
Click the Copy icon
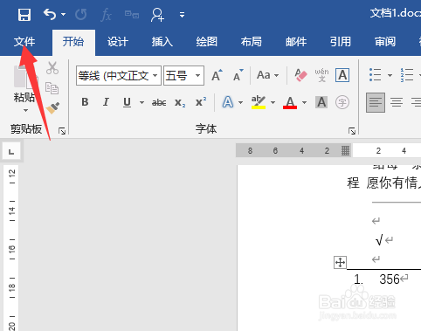(52, 88)
